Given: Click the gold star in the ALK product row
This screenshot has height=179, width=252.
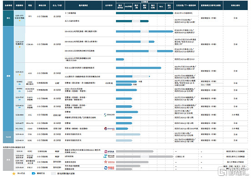Looking at the screenshot, I should click(x=20, y=75).
